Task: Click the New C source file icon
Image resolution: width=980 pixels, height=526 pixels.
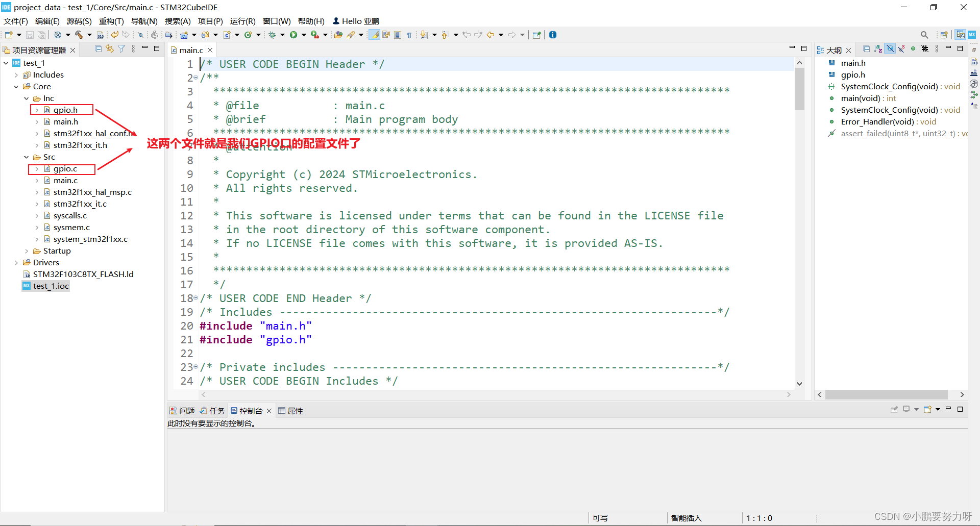Action: click(227, 35)
